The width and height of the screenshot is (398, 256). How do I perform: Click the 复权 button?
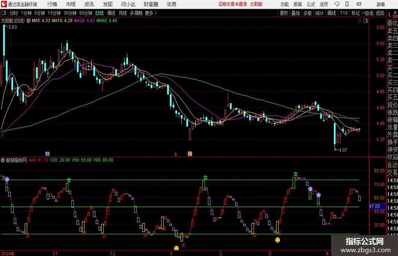[x=284, y=13]
